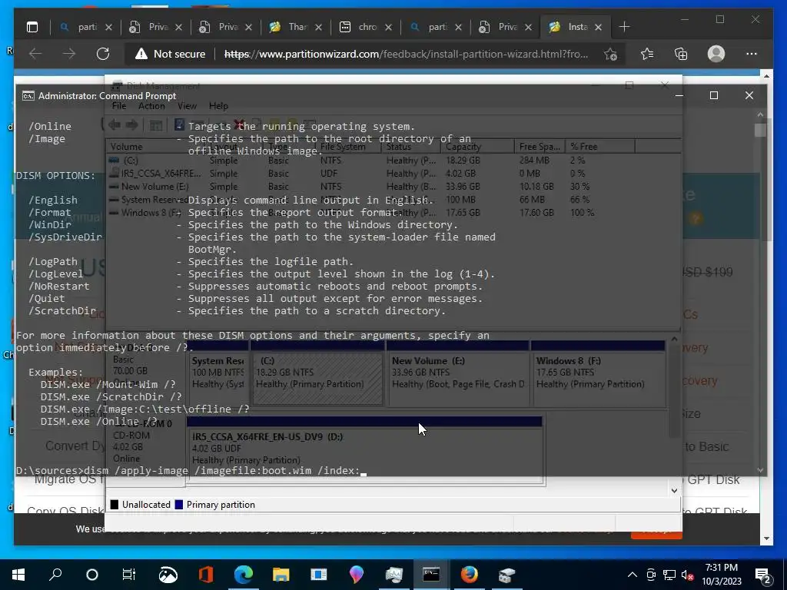Open View menu in Disk Management

coord(187,106)
